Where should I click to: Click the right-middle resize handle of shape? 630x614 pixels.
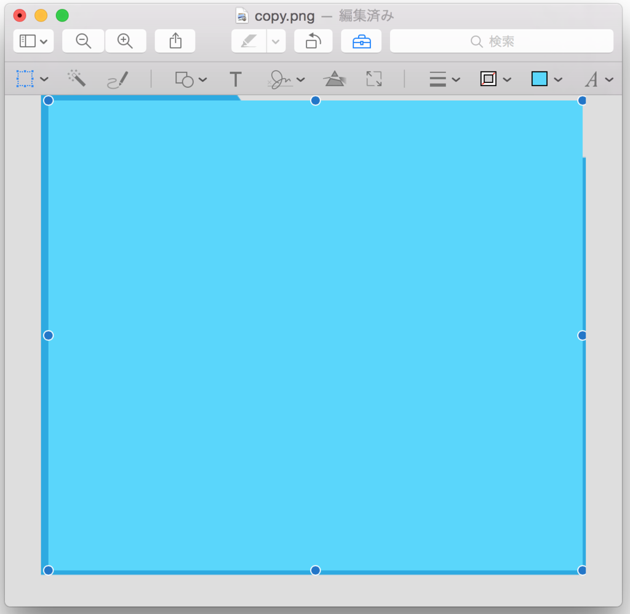click(x=581, y=336)
